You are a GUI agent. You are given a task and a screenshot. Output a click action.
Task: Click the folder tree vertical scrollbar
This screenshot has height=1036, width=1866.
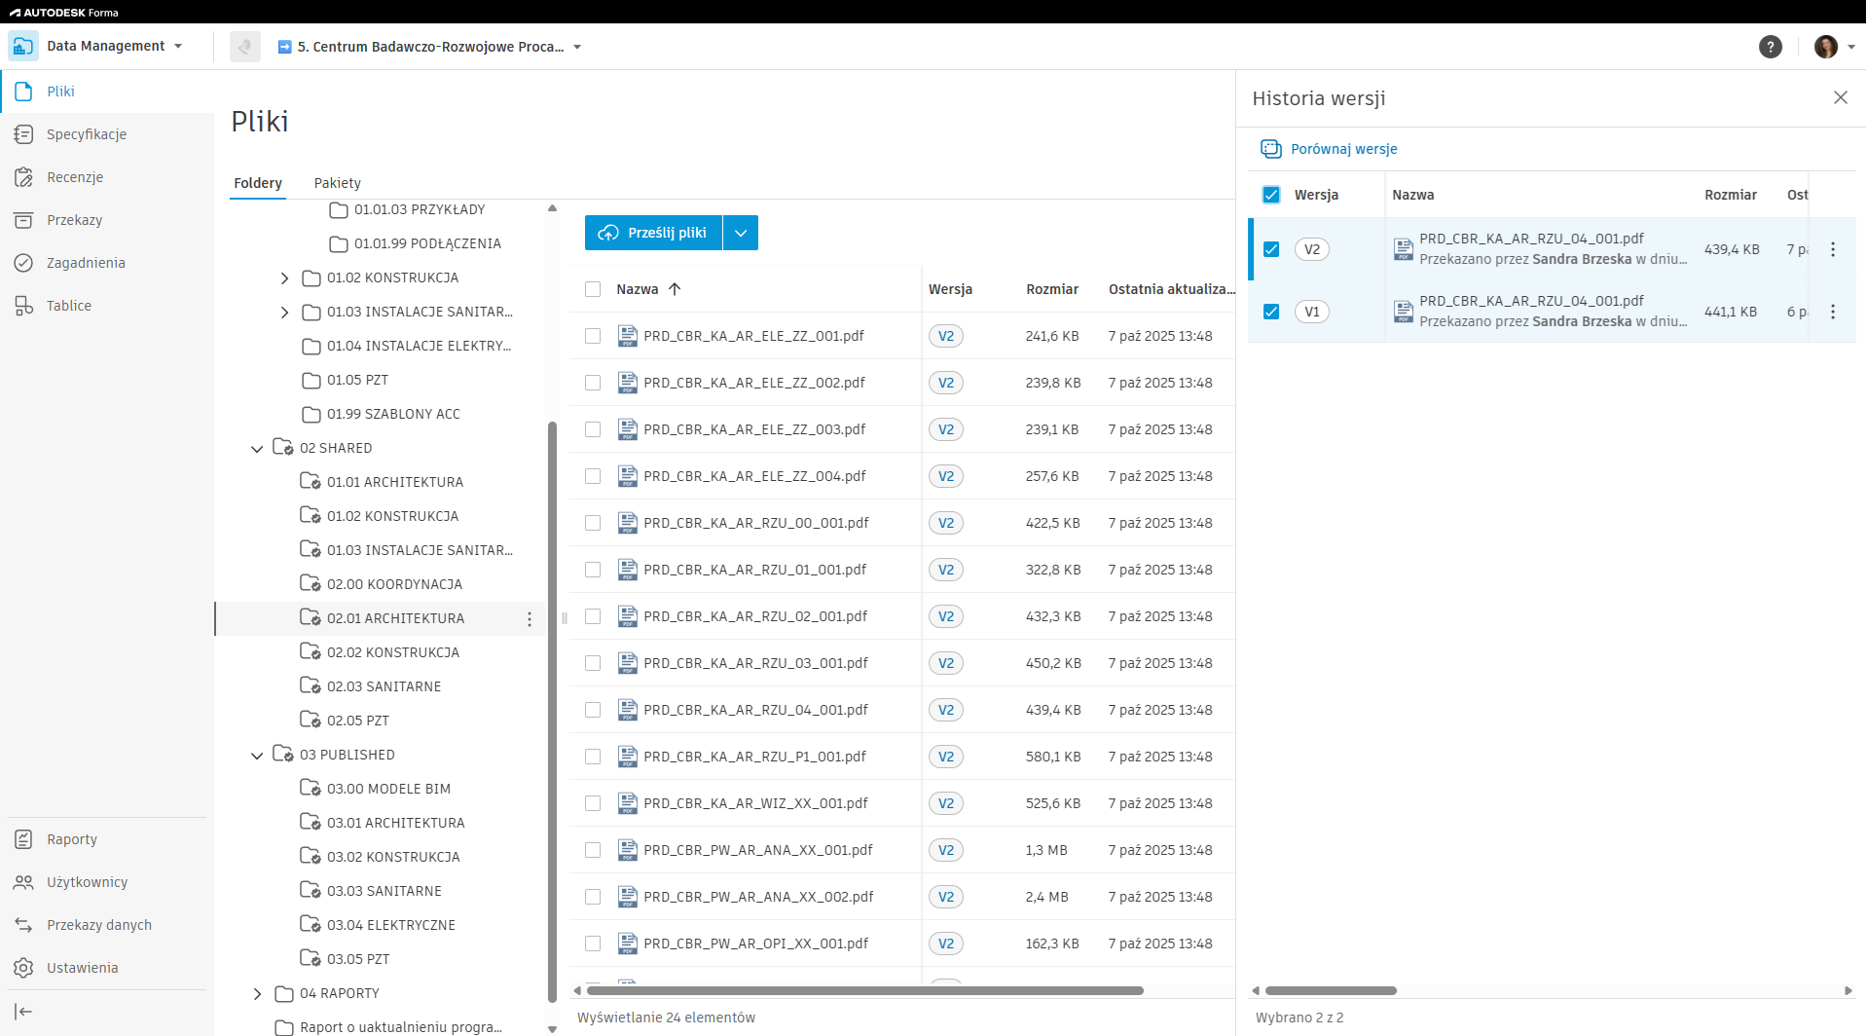pyautogui.click(x=552, y=711)
